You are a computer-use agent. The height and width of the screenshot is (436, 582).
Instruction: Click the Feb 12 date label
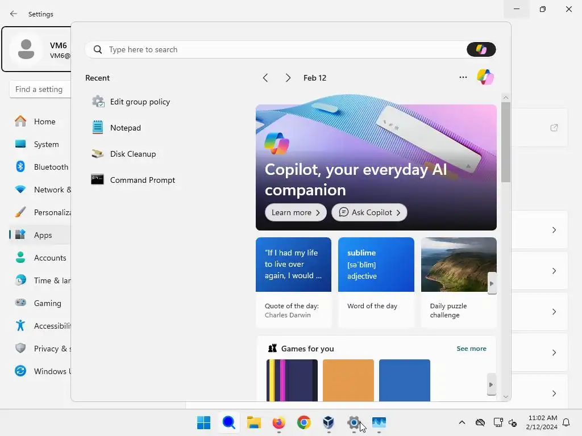pyautogui.click(x=315, y=78)
